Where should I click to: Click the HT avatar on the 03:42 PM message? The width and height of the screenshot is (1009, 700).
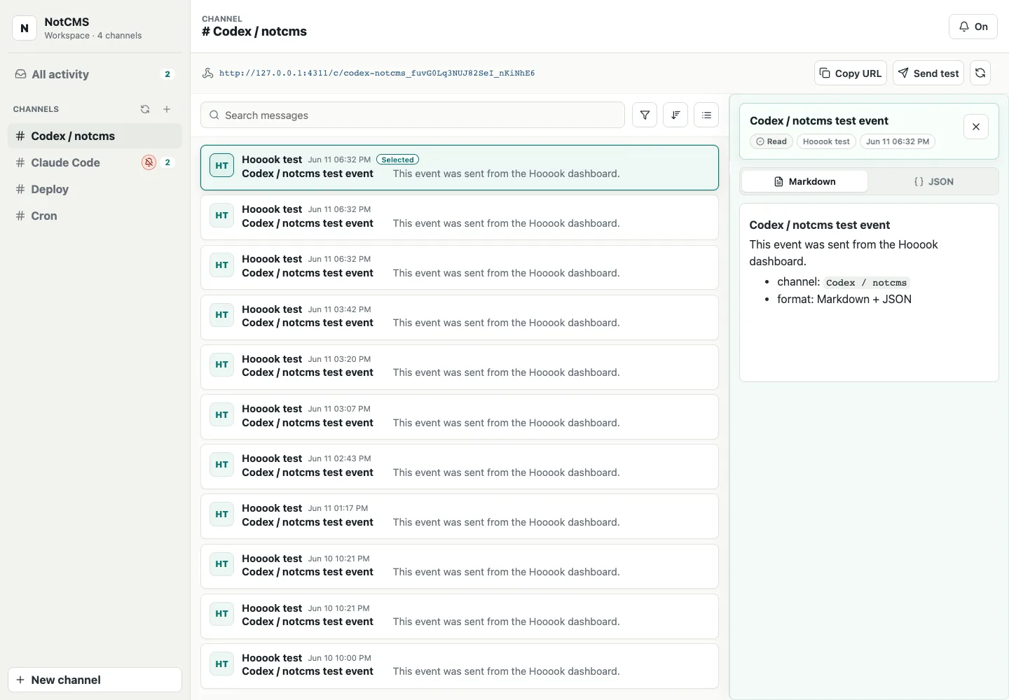pyautogui.click(x=222, y=315)
